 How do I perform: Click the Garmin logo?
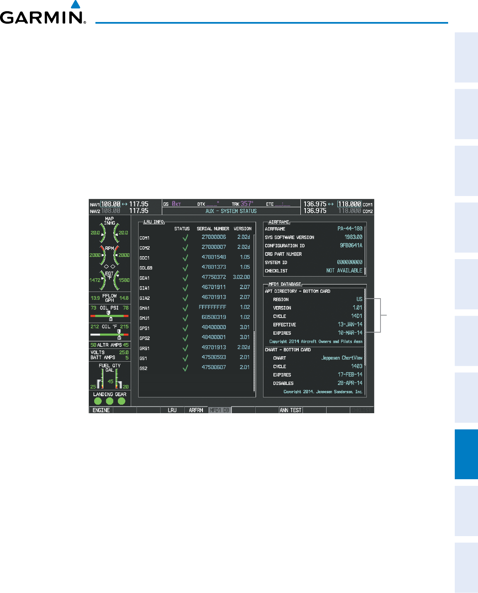pyautogui.click(x=43, y=13)
